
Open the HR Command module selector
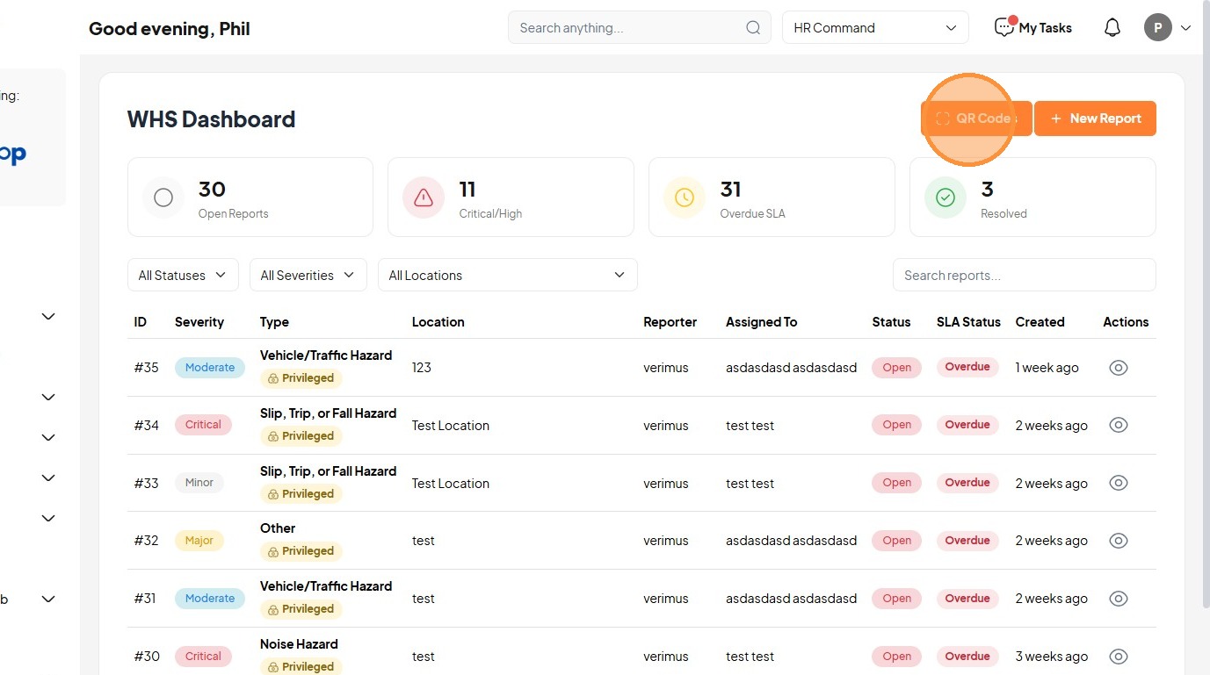click(875, 28)
